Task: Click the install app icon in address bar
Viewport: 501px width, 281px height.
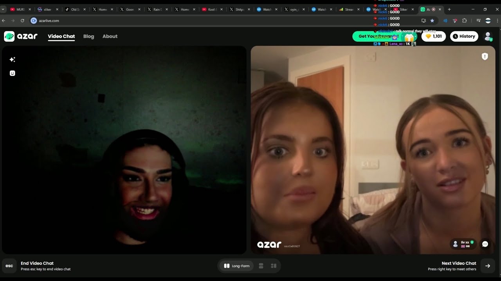Action: (x=424, y=20)
